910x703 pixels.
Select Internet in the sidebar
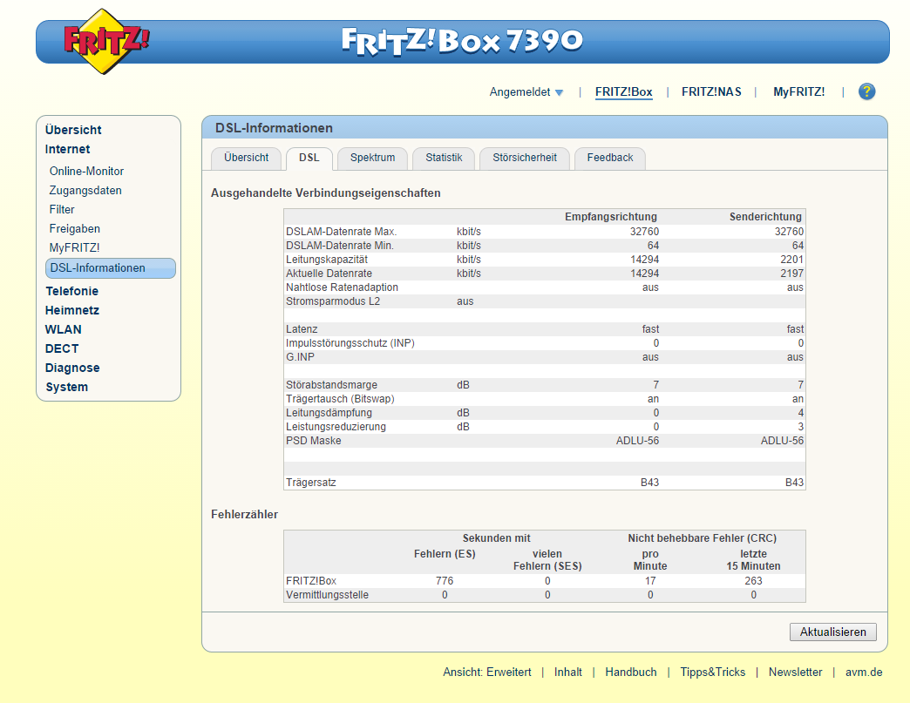[67, 149]
